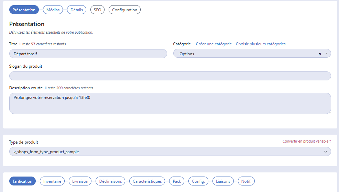Open the Type de produit dropdown

click(170, 151)
